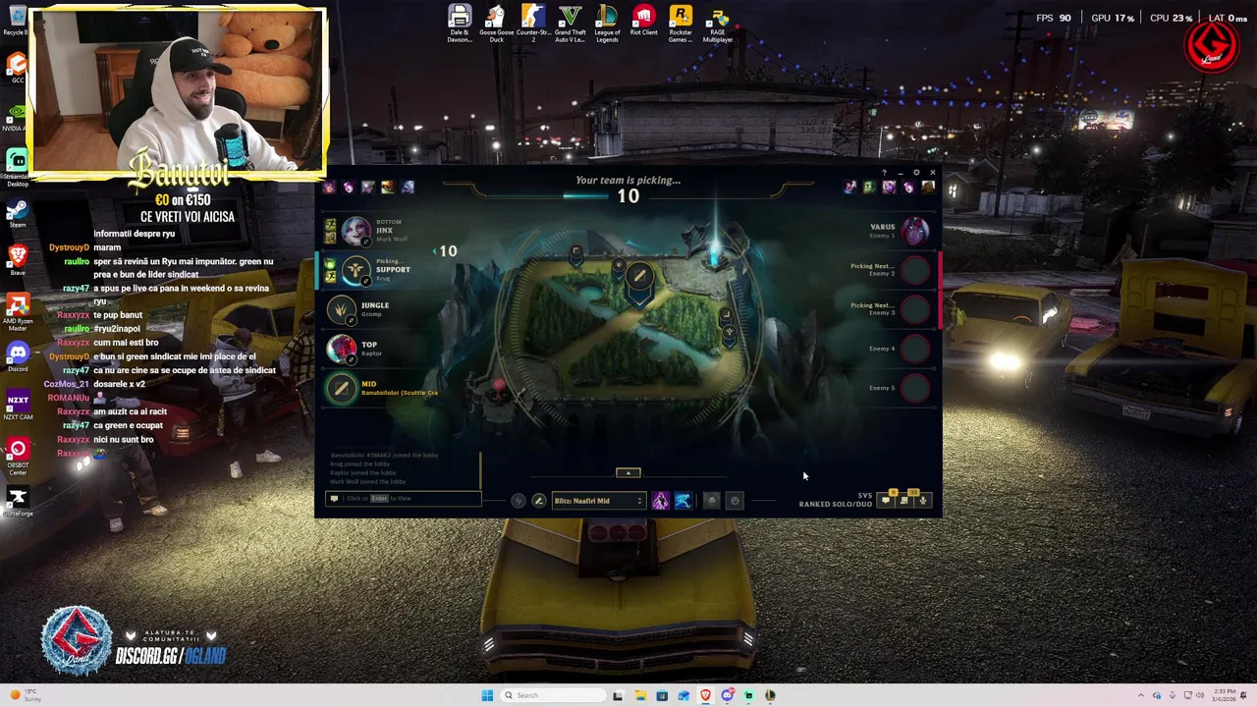Viewport: 1257px width, 707px height.
Task: Open the chat notifications icon in League client
Action: 886,501
